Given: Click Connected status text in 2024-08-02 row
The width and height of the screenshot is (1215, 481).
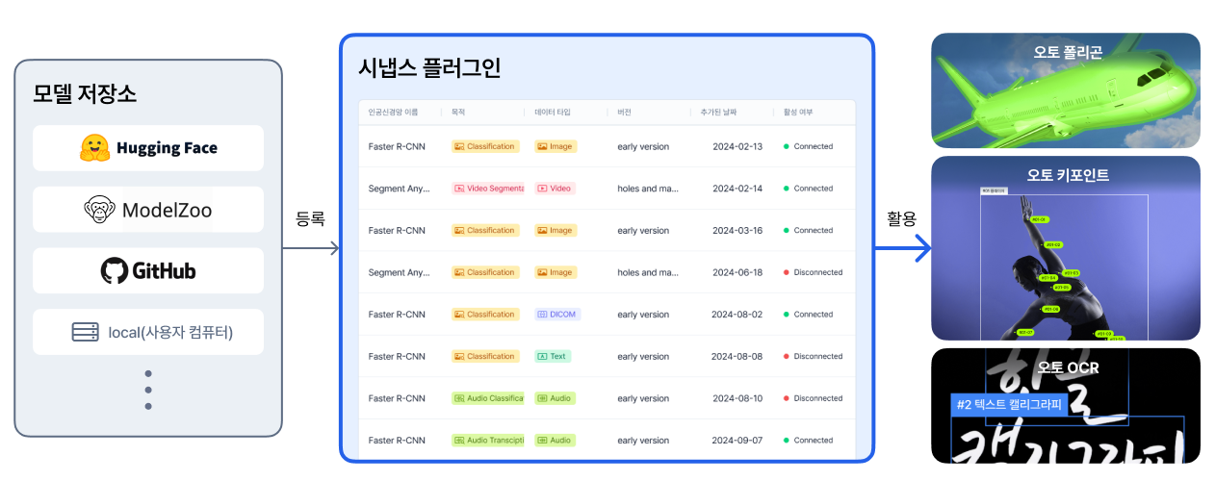Looking at the screenshot, I should (x=814, y=315).
